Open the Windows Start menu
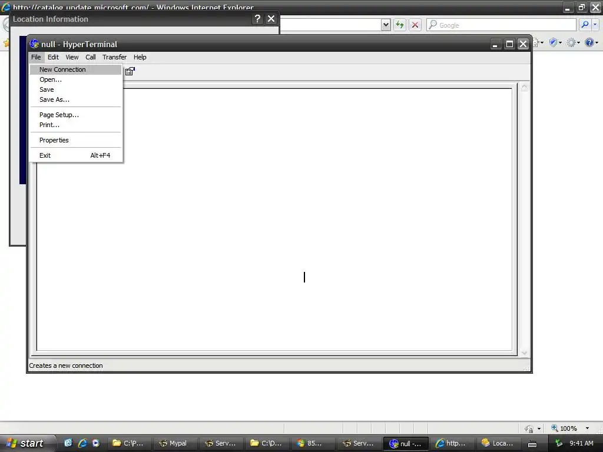 click(27, 443)
